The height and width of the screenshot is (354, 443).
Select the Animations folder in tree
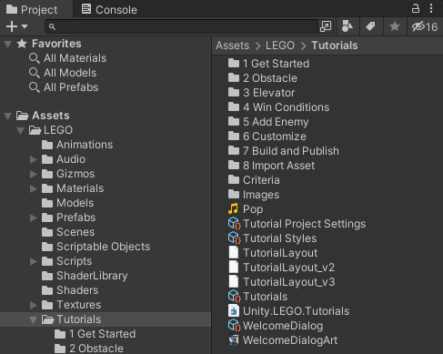click(x=77, y=145)
